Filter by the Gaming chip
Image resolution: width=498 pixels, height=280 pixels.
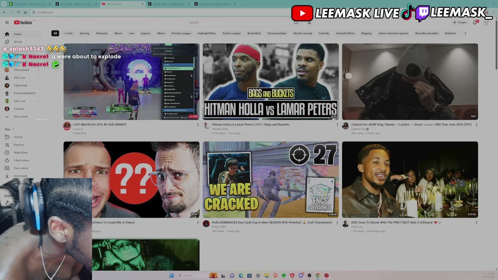click(84, 33)
